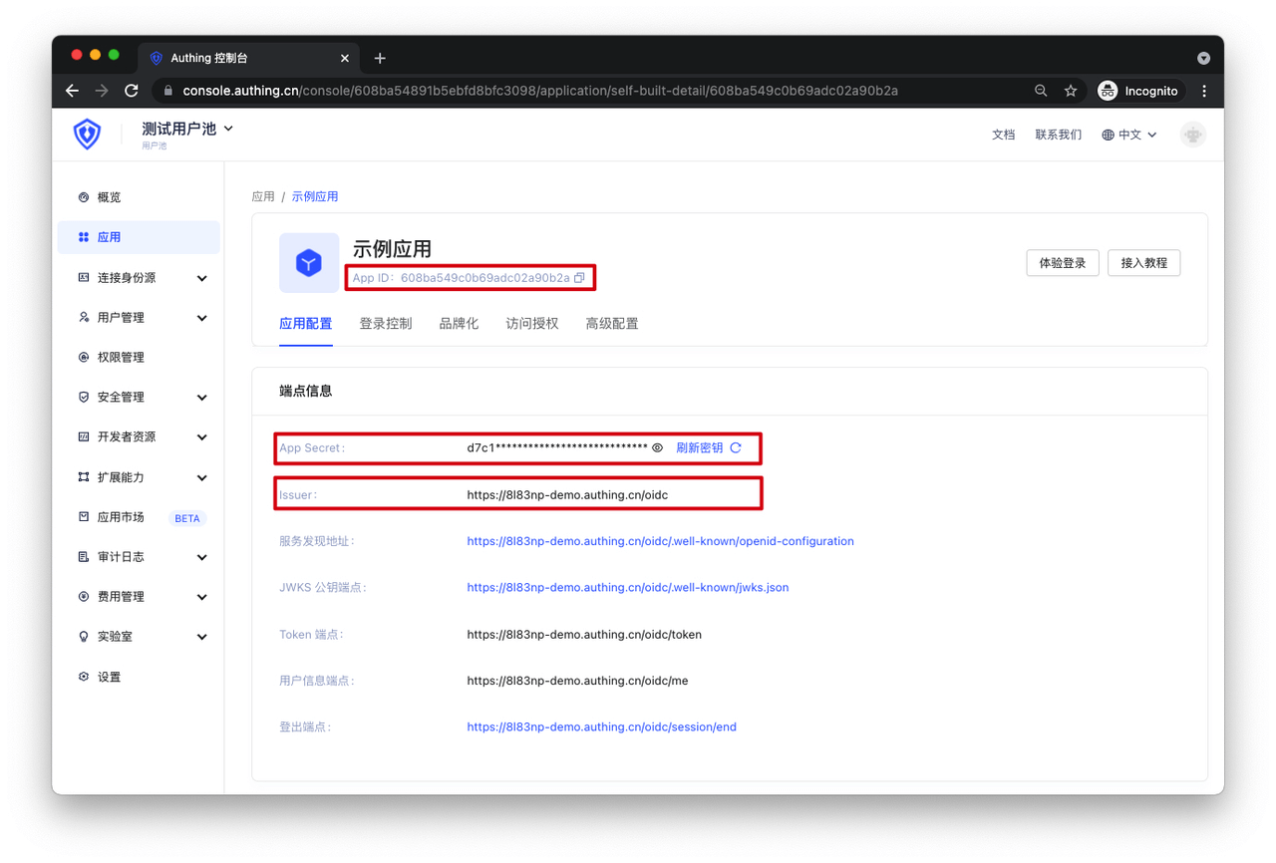Open the user avatar icon at top right
The image size is (1276, 863).
click(1192, 135)
